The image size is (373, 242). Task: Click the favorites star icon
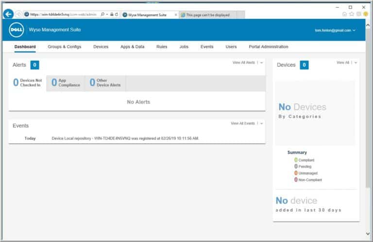(352, 14)
